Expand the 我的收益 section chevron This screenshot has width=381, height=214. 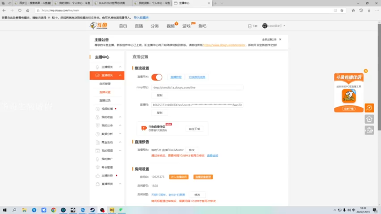pyautogui.click(x=120, y=117)
